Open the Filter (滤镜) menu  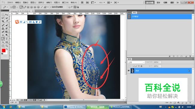[49, 2]
